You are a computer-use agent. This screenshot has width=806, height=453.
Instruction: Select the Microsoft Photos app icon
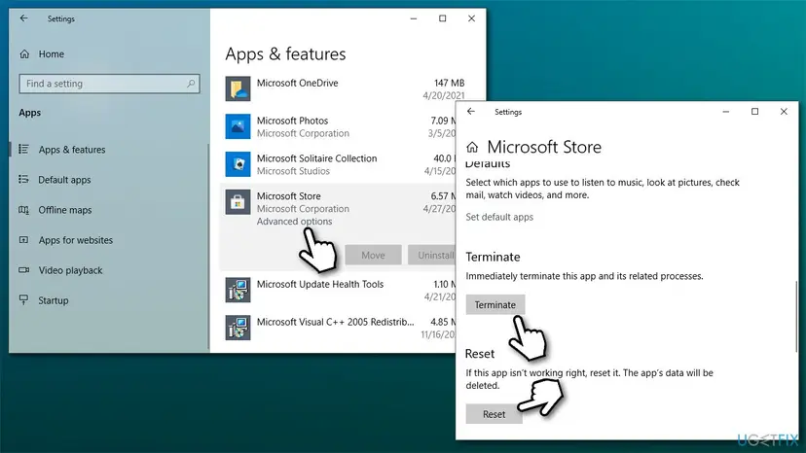coord(238,126)
